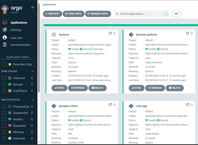Click the Applications breadcrumb
This screenshot has width=198, height=145.
pyautogui.click(x=49, y=5)
